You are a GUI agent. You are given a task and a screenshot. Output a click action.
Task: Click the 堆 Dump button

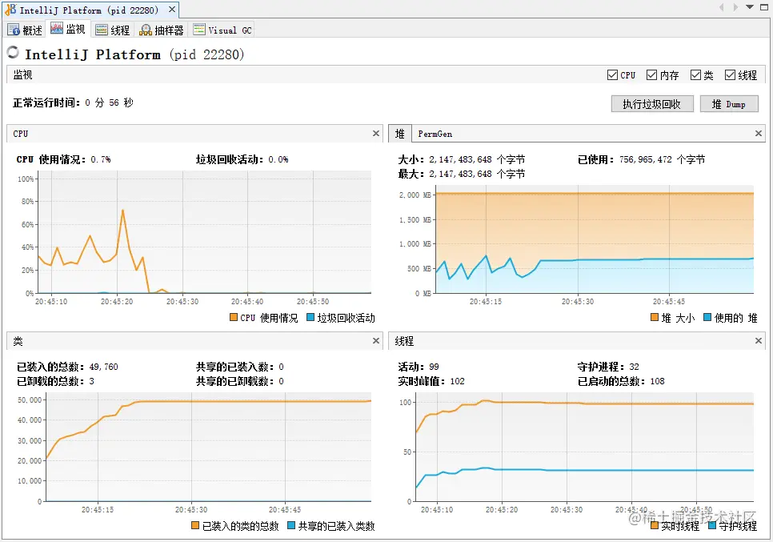729,104
